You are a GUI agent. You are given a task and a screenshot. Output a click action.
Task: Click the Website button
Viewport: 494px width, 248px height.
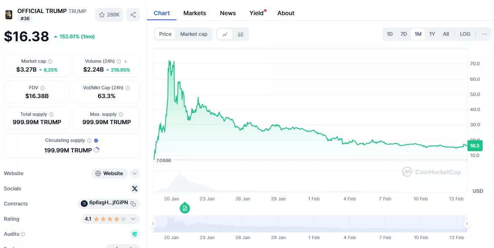(x=109, y=173)
